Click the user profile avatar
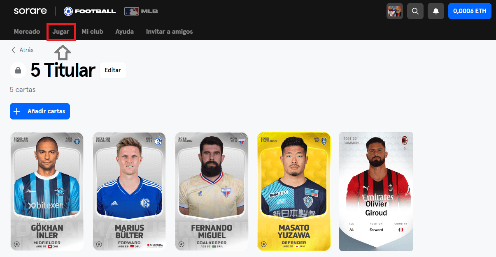 point(395,11)
